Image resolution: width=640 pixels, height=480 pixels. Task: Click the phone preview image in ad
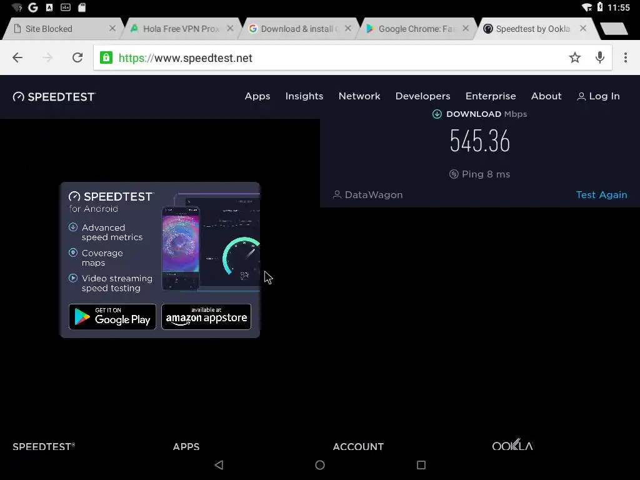[181, 249]
